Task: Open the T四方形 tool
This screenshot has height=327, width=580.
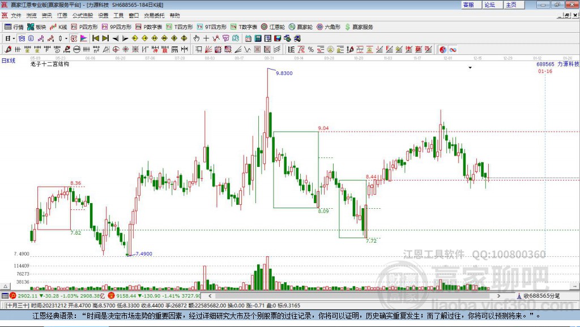Action: [x=180, y=27]
